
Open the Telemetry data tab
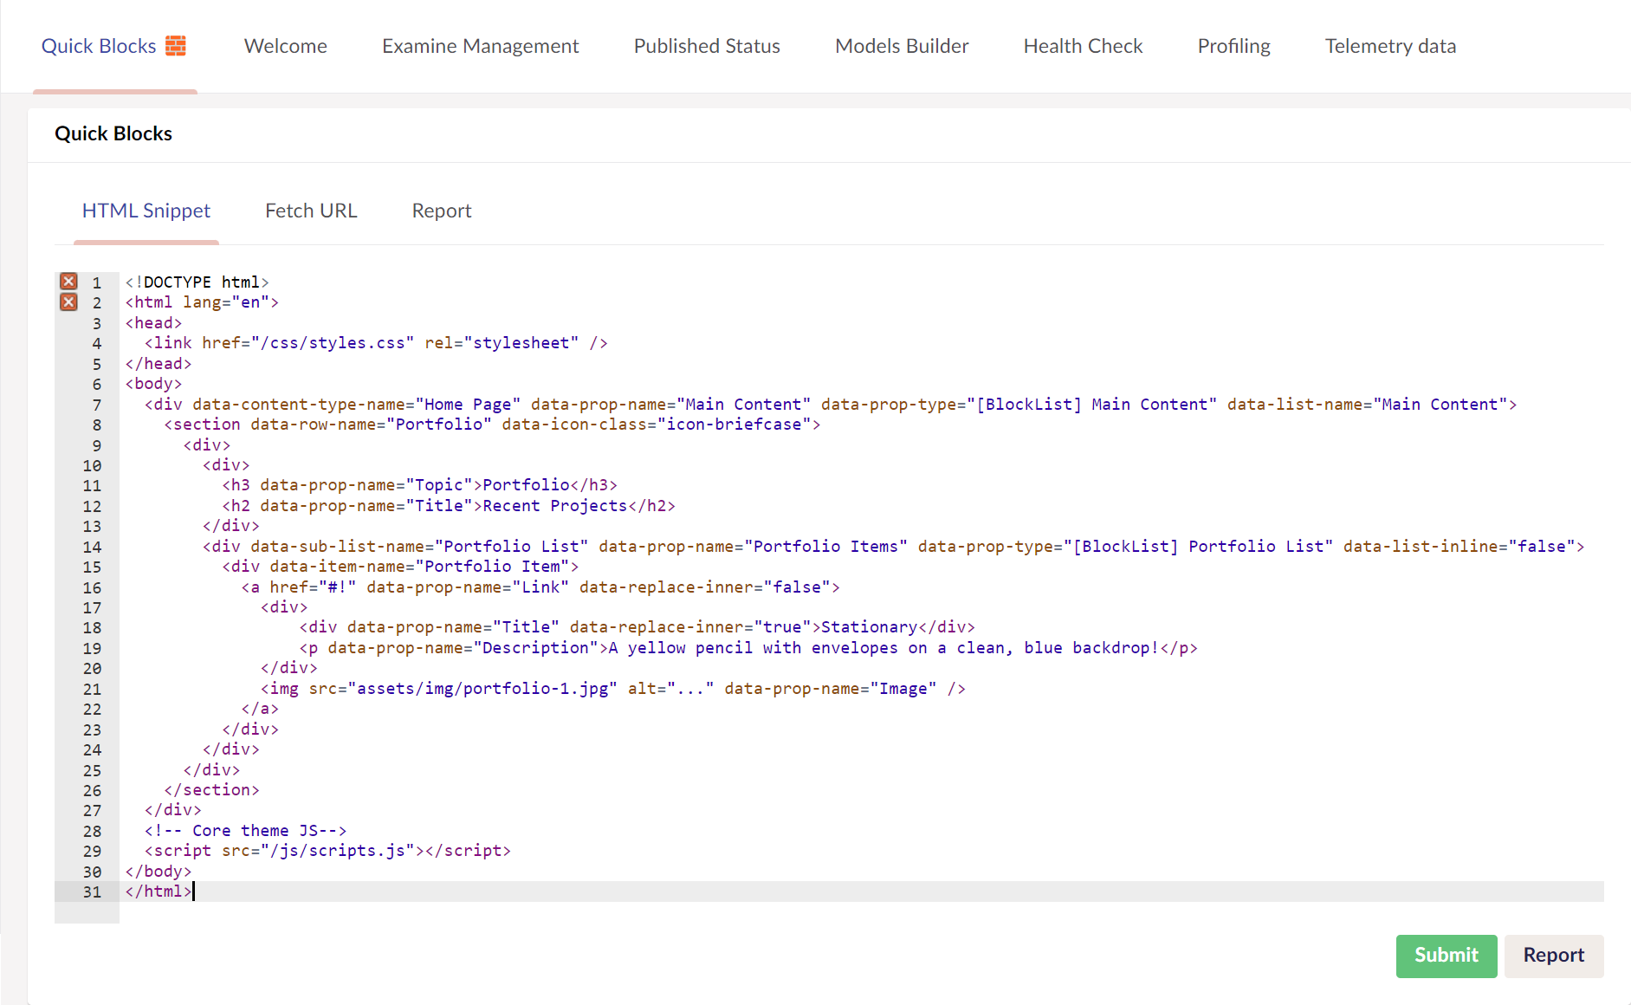[1390, 46]
